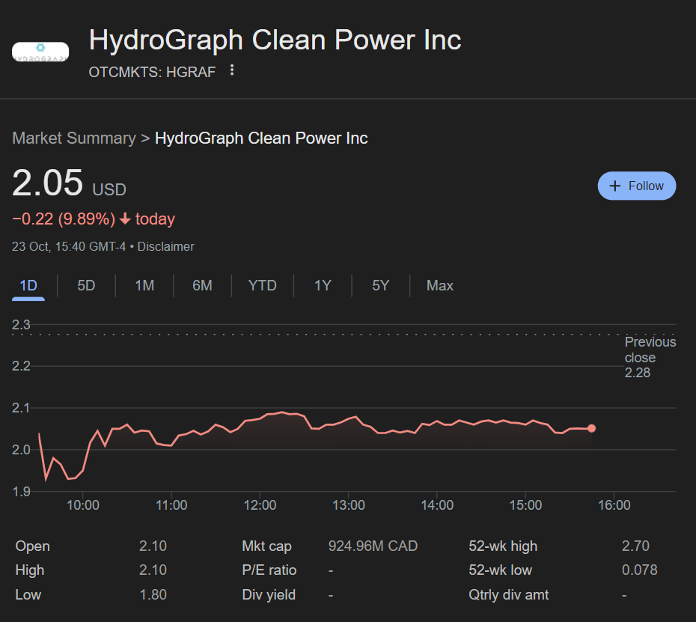Click the 16:00 time axis label
Viewport: 696px width, 622px height.
tap(614, 504)
